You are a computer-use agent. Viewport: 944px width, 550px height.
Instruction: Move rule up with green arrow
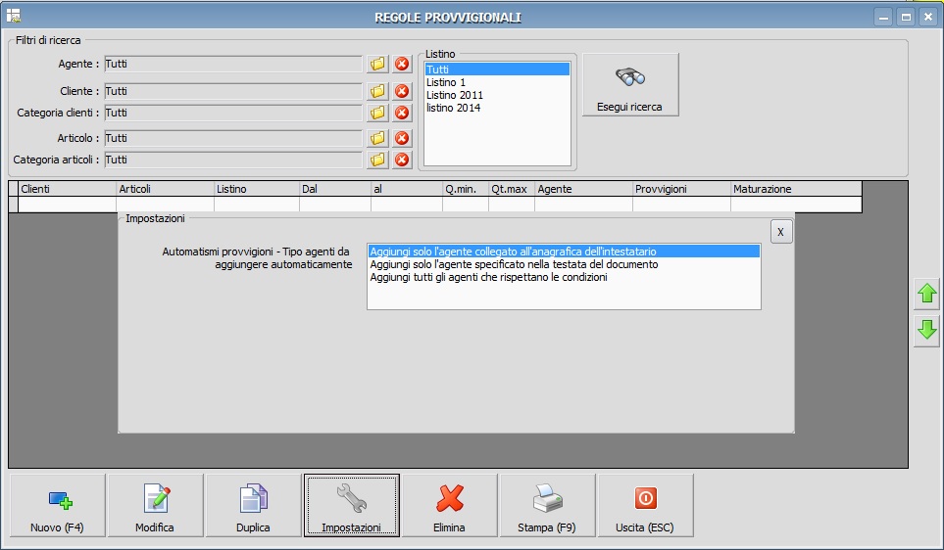pos(926,294)
